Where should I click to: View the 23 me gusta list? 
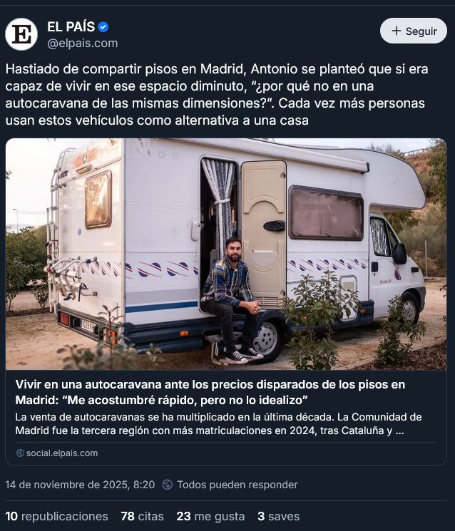coord(210,517)
